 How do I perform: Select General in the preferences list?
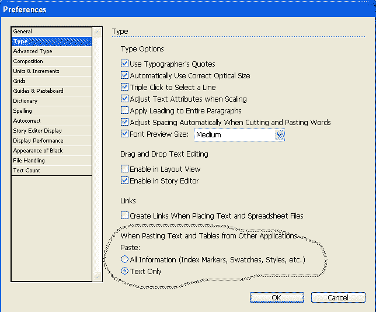[x=51, y=32]
